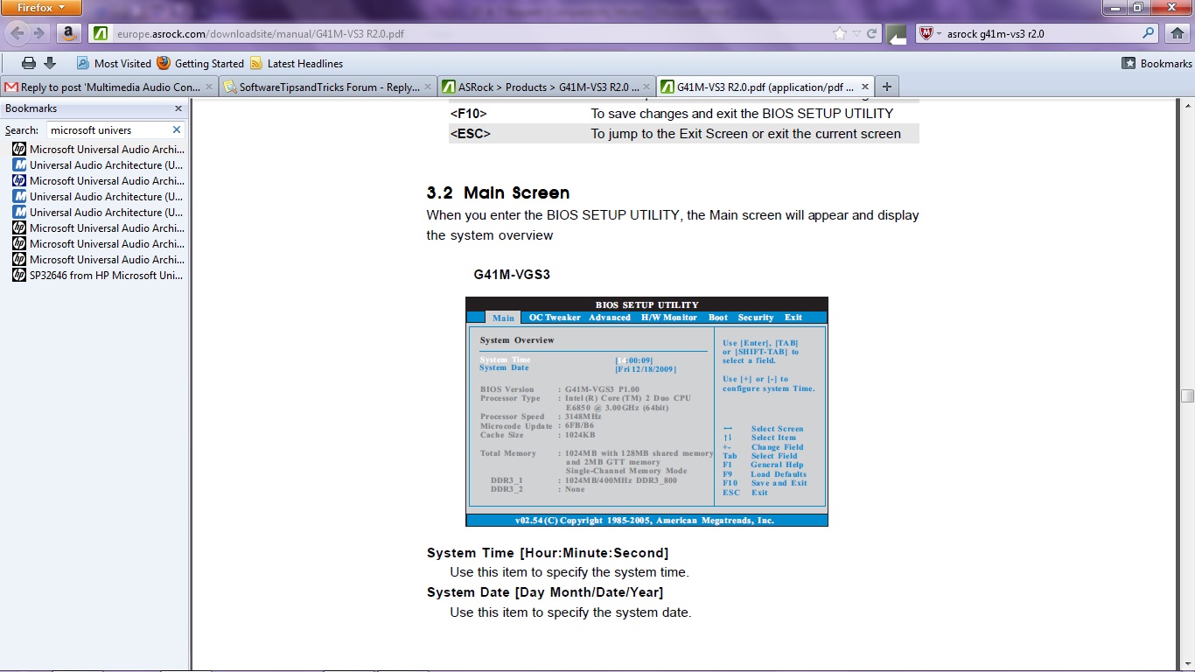Click the '3.2 Main Screen' heading
The width and height of the screenshot is (1195, 672).
[x=498, y=192]
